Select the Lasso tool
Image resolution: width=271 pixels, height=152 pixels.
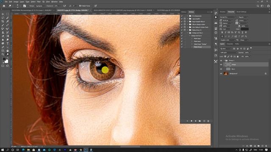[3, 18]
